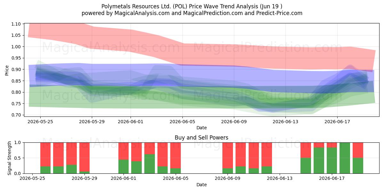Click the 0.95 price axis tick

click(16, 58)
